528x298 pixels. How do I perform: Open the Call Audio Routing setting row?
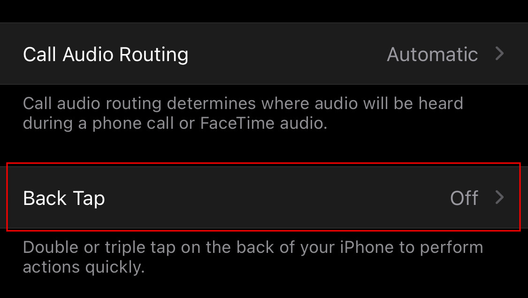[x=264, y=54]
